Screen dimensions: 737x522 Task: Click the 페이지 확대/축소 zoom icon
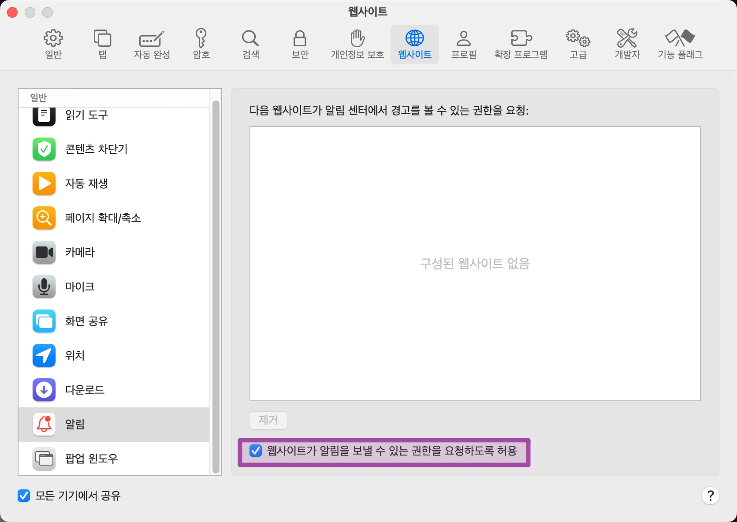tap(44, 218)
